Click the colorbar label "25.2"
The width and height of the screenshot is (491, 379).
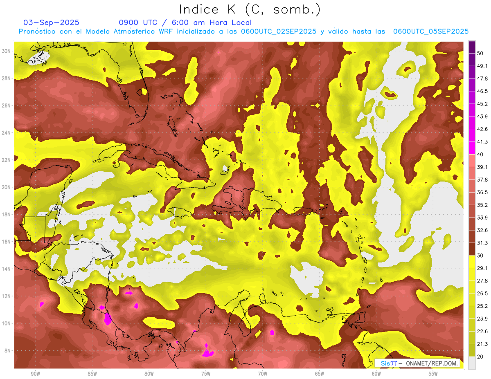[x=482, y=306]
